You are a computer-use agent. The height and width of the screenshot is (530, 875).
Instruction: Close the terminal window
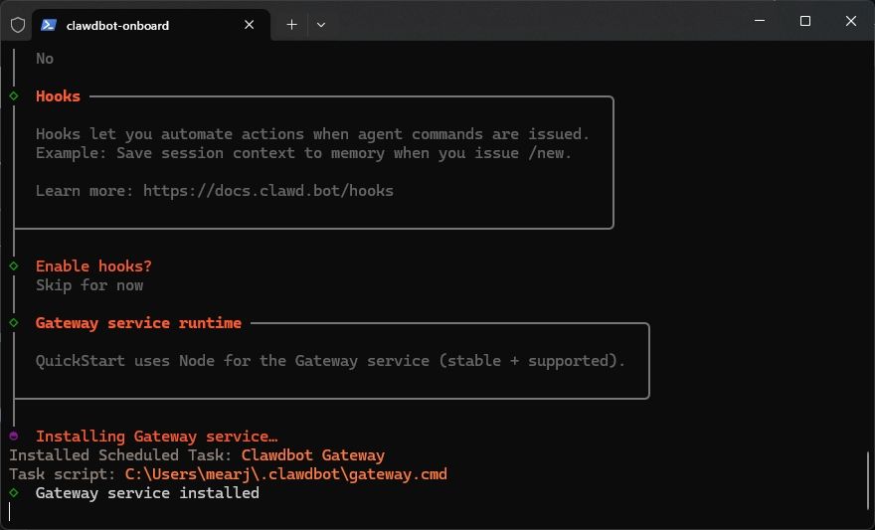pos(851,21)
